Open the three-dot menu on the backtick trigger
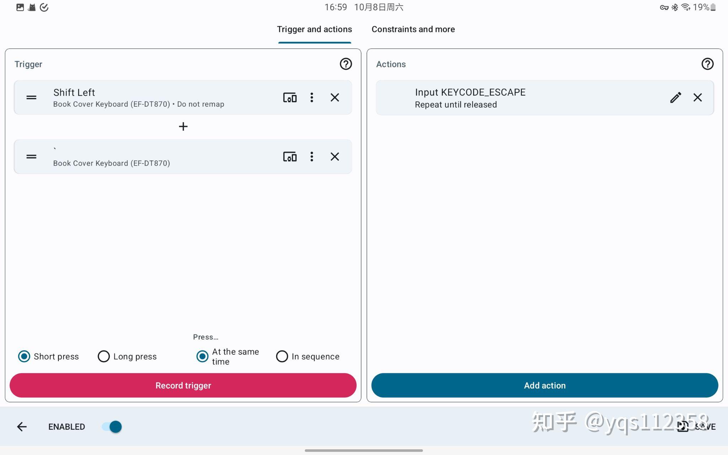Screen dimensions: 728x455 point(312,156)
